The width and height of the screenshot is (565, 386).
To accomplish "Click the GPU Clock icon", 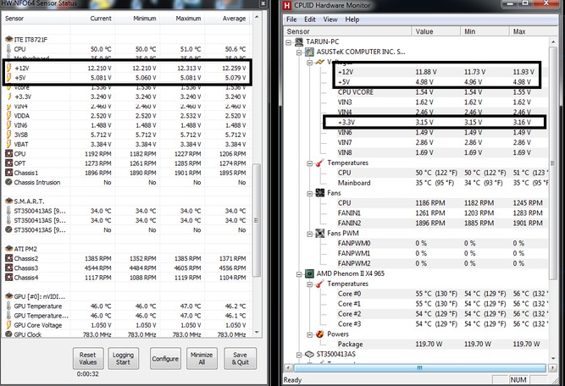I will coord(9,334).
